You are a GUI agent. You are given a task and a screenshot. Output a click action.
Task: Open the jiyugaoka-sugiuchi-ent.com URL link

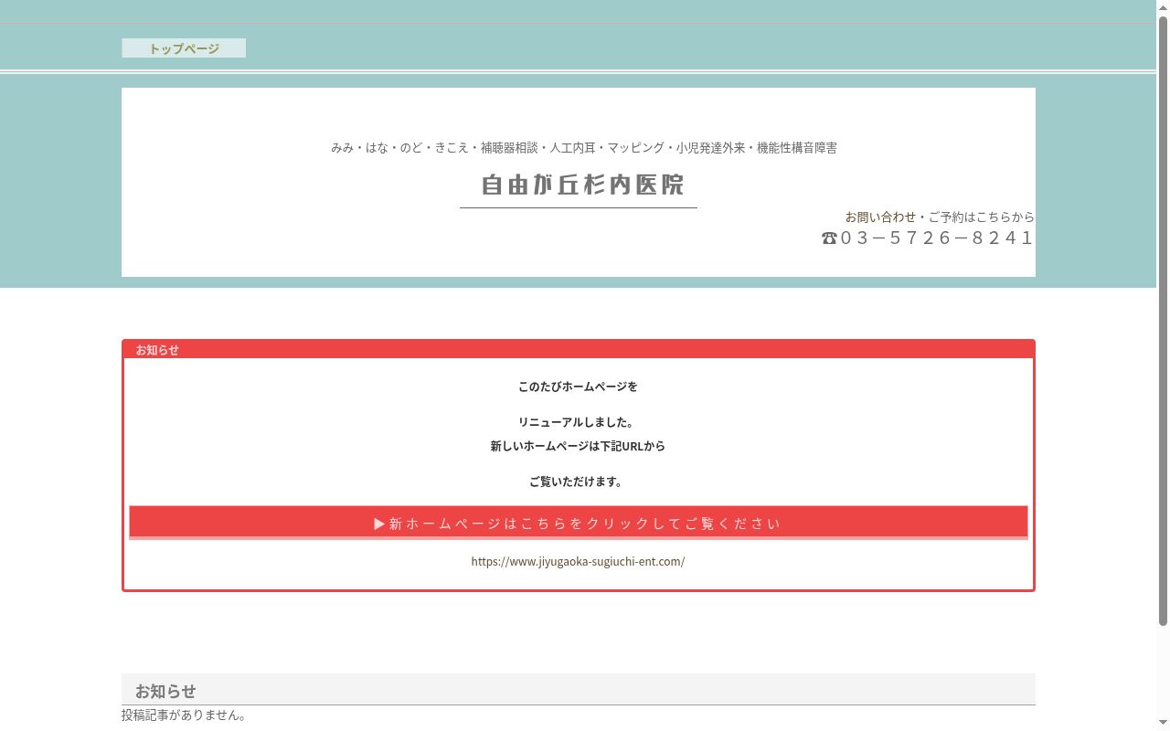578,561
